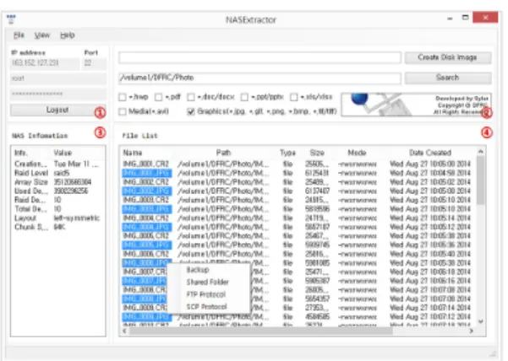Click the file list scroll-down arrow
This screenshot has height=361, width=508.
[481, 321]
